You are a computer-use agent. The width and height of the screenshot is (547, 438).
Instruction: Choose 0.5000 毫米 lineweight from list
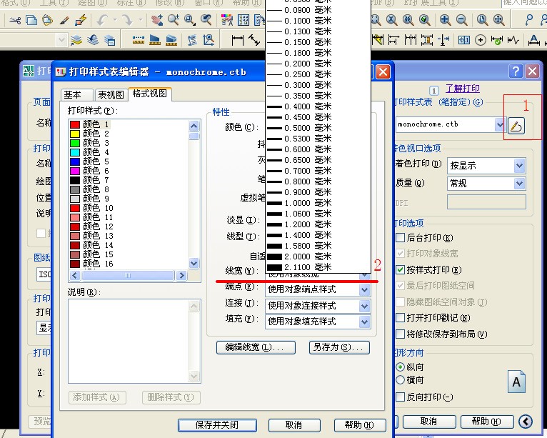point(318,128)
